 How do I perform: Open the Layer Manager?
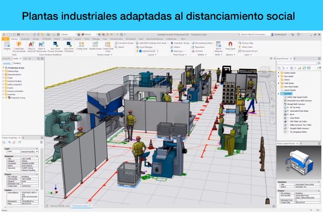point(144,47)
